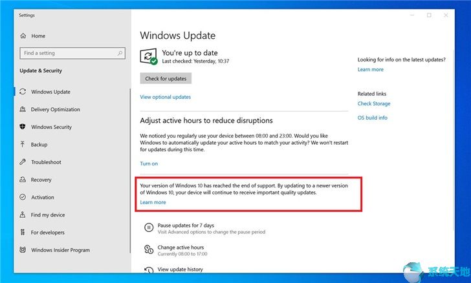Screen dimensions: 471x283
Task: Select Pause updates for 7 days
Action: pos(186,225)
